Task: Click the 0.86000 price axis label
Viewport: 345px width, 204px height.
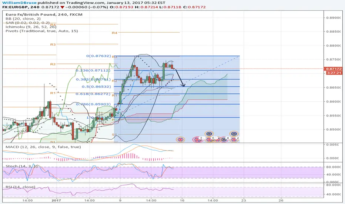Action: point(334,102)
